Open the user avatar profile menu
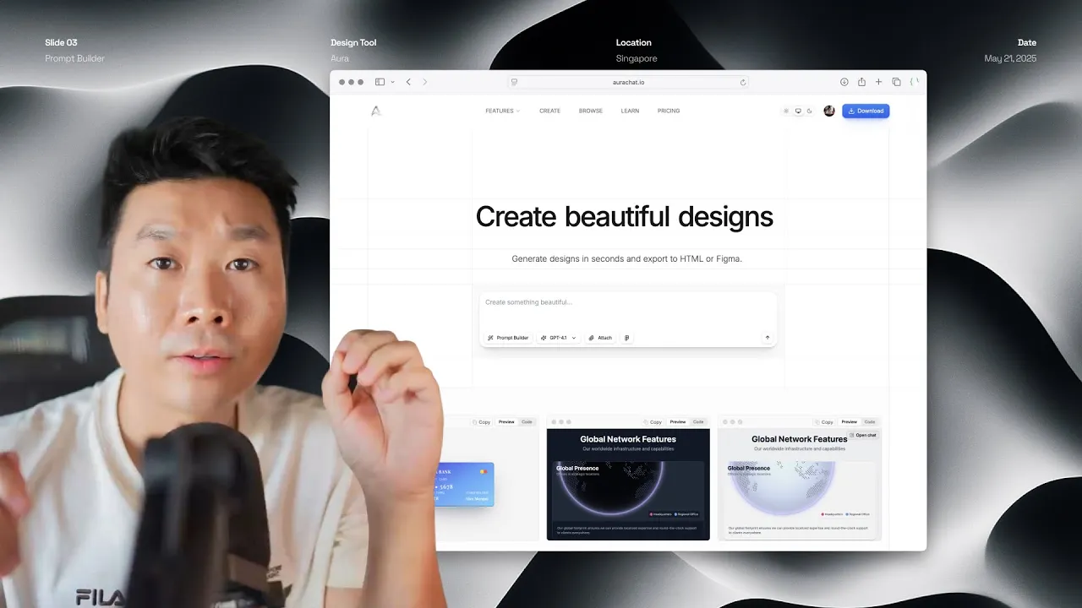Screen dimensions: 1082x608 pos(829,111)
